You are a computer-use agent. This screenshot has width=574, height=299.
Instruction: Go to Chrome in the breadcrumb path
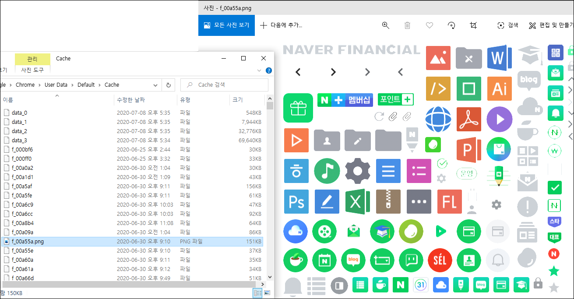pyautogui.click(x=25, y=85)
